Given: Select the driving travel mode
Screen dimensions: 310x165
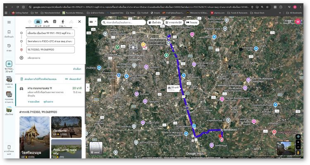Looking at the screenshot, I should [38, 22].
